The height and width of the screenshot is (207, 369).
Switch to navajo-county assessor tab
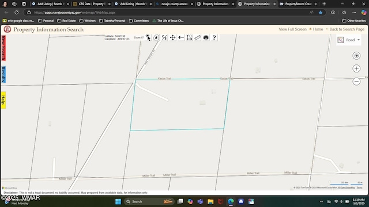pyautogui.click(x=174, y=4)
